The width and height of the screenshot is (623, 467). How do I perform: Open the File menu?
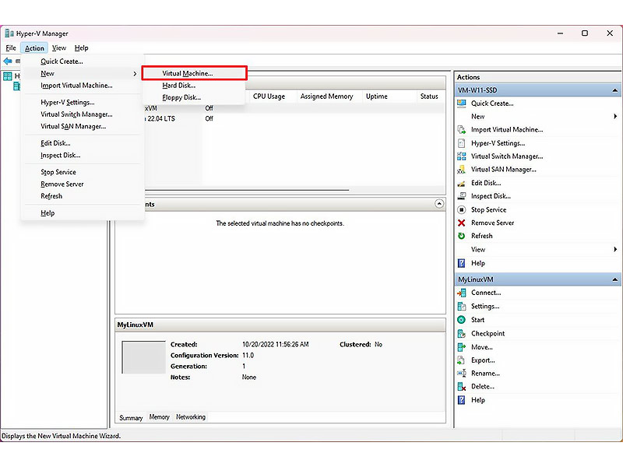11,48
